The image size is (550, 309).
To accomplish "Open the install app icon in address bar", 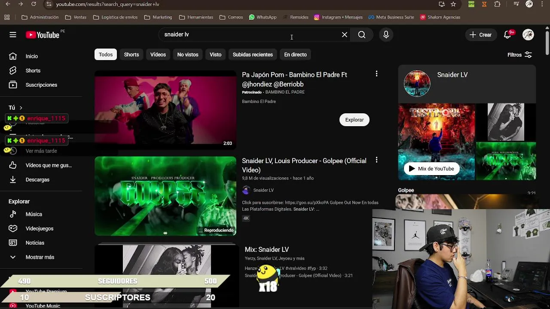I will [x=442, y=4].
